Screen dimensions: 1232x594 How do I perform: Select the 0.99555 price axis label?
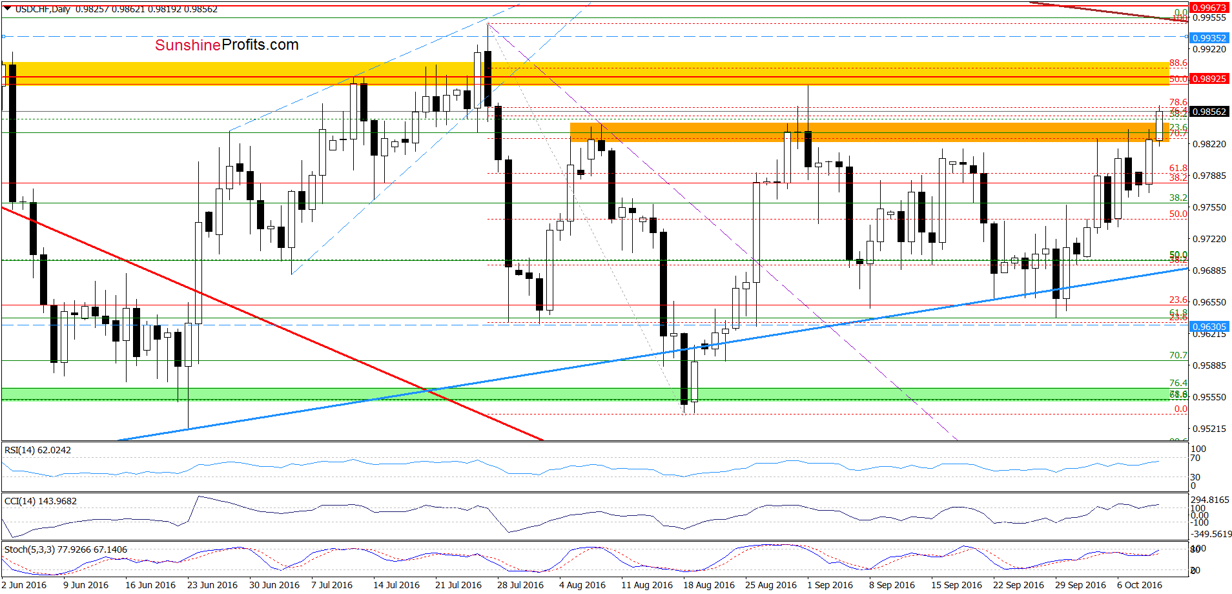pos(1209,18)
